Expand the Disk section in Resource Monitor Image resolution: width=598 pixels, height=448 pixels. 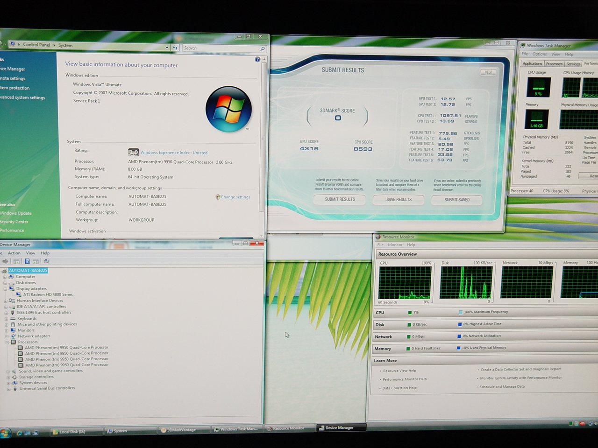point(486,324)
